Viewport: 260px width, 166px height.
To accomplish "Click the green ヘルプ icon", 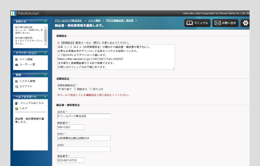I will (17, 109).
